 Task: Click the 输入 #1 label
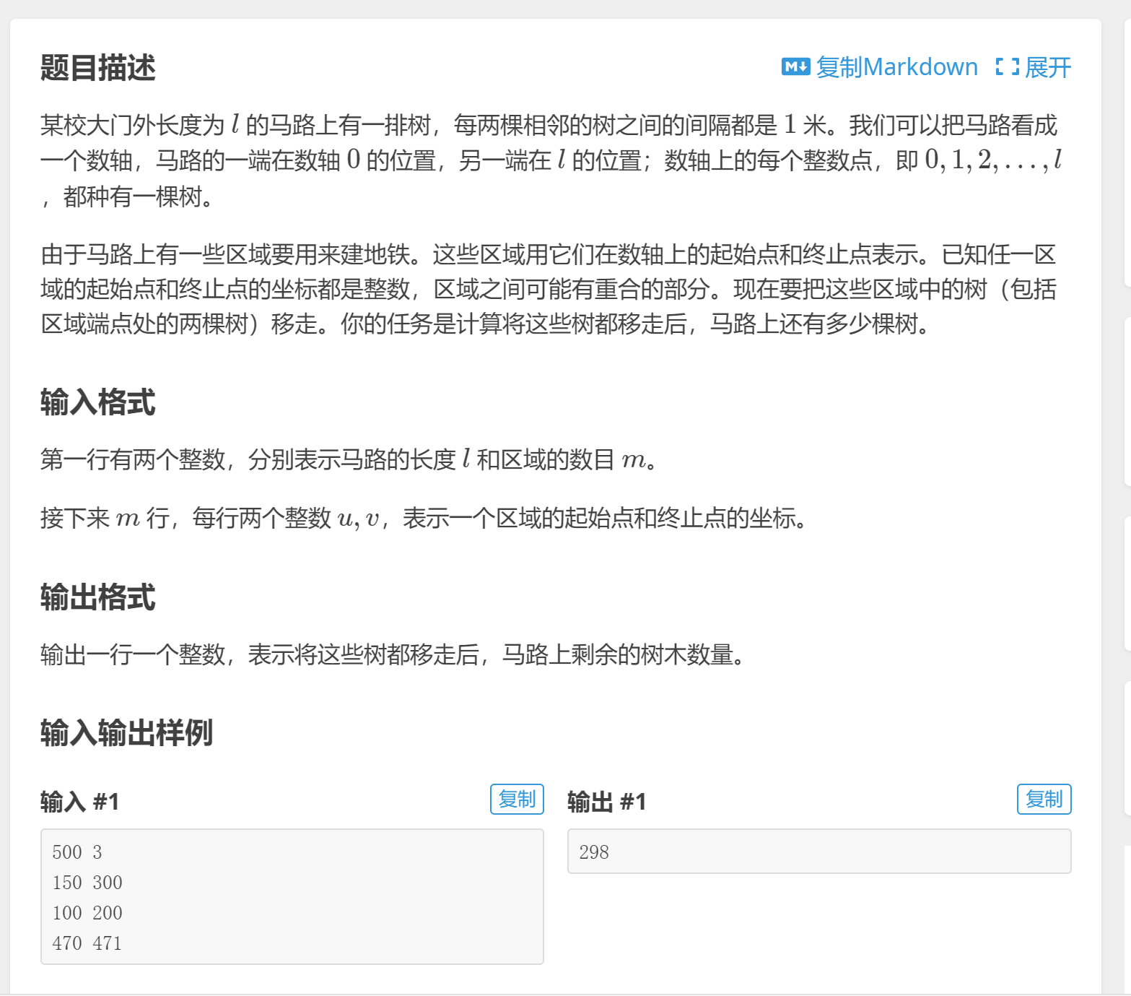click(x=80, y=801)
